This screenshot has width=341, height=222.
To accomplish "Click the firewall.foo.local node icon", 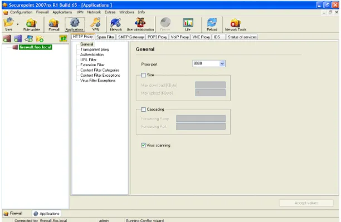I will tap(15, 47).
